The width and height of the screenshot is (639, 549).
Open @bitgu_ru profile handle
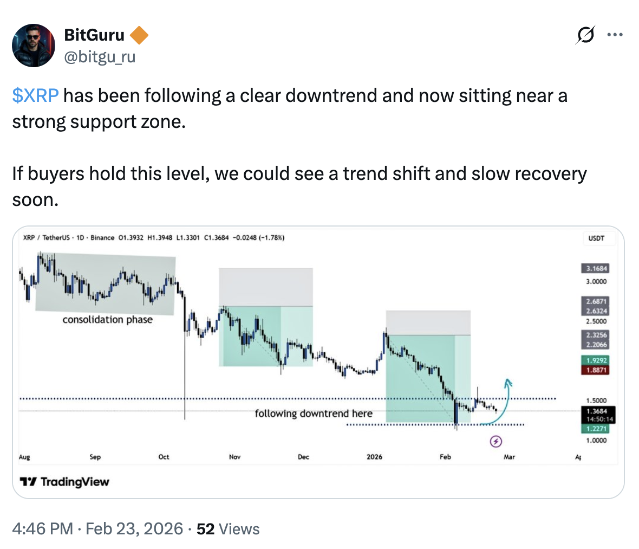click(x=101, y=57)
